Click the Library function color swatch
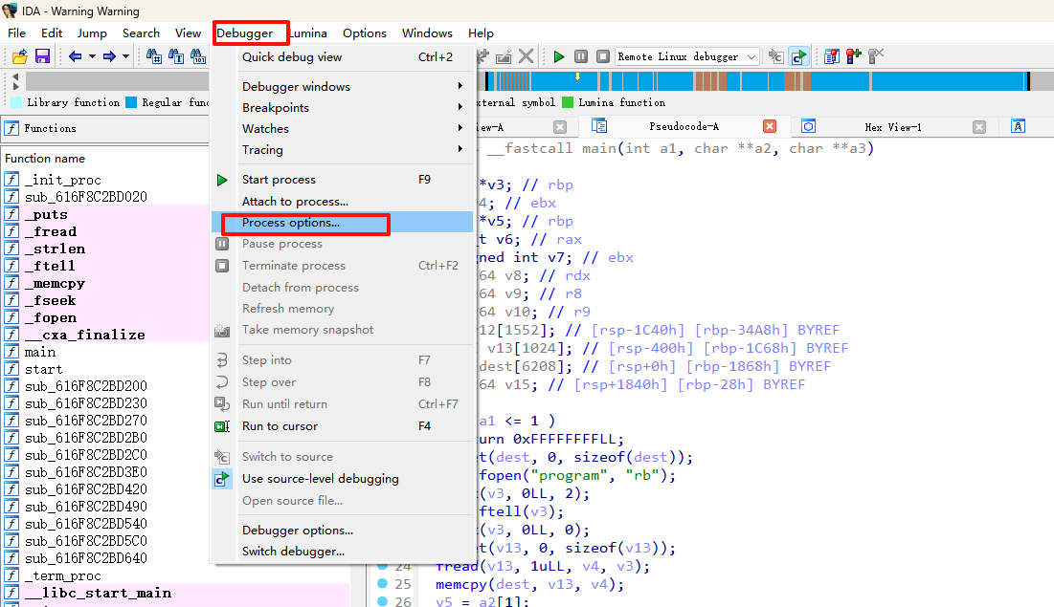This screenshot has height=607, width=1054. coord(16,102)
